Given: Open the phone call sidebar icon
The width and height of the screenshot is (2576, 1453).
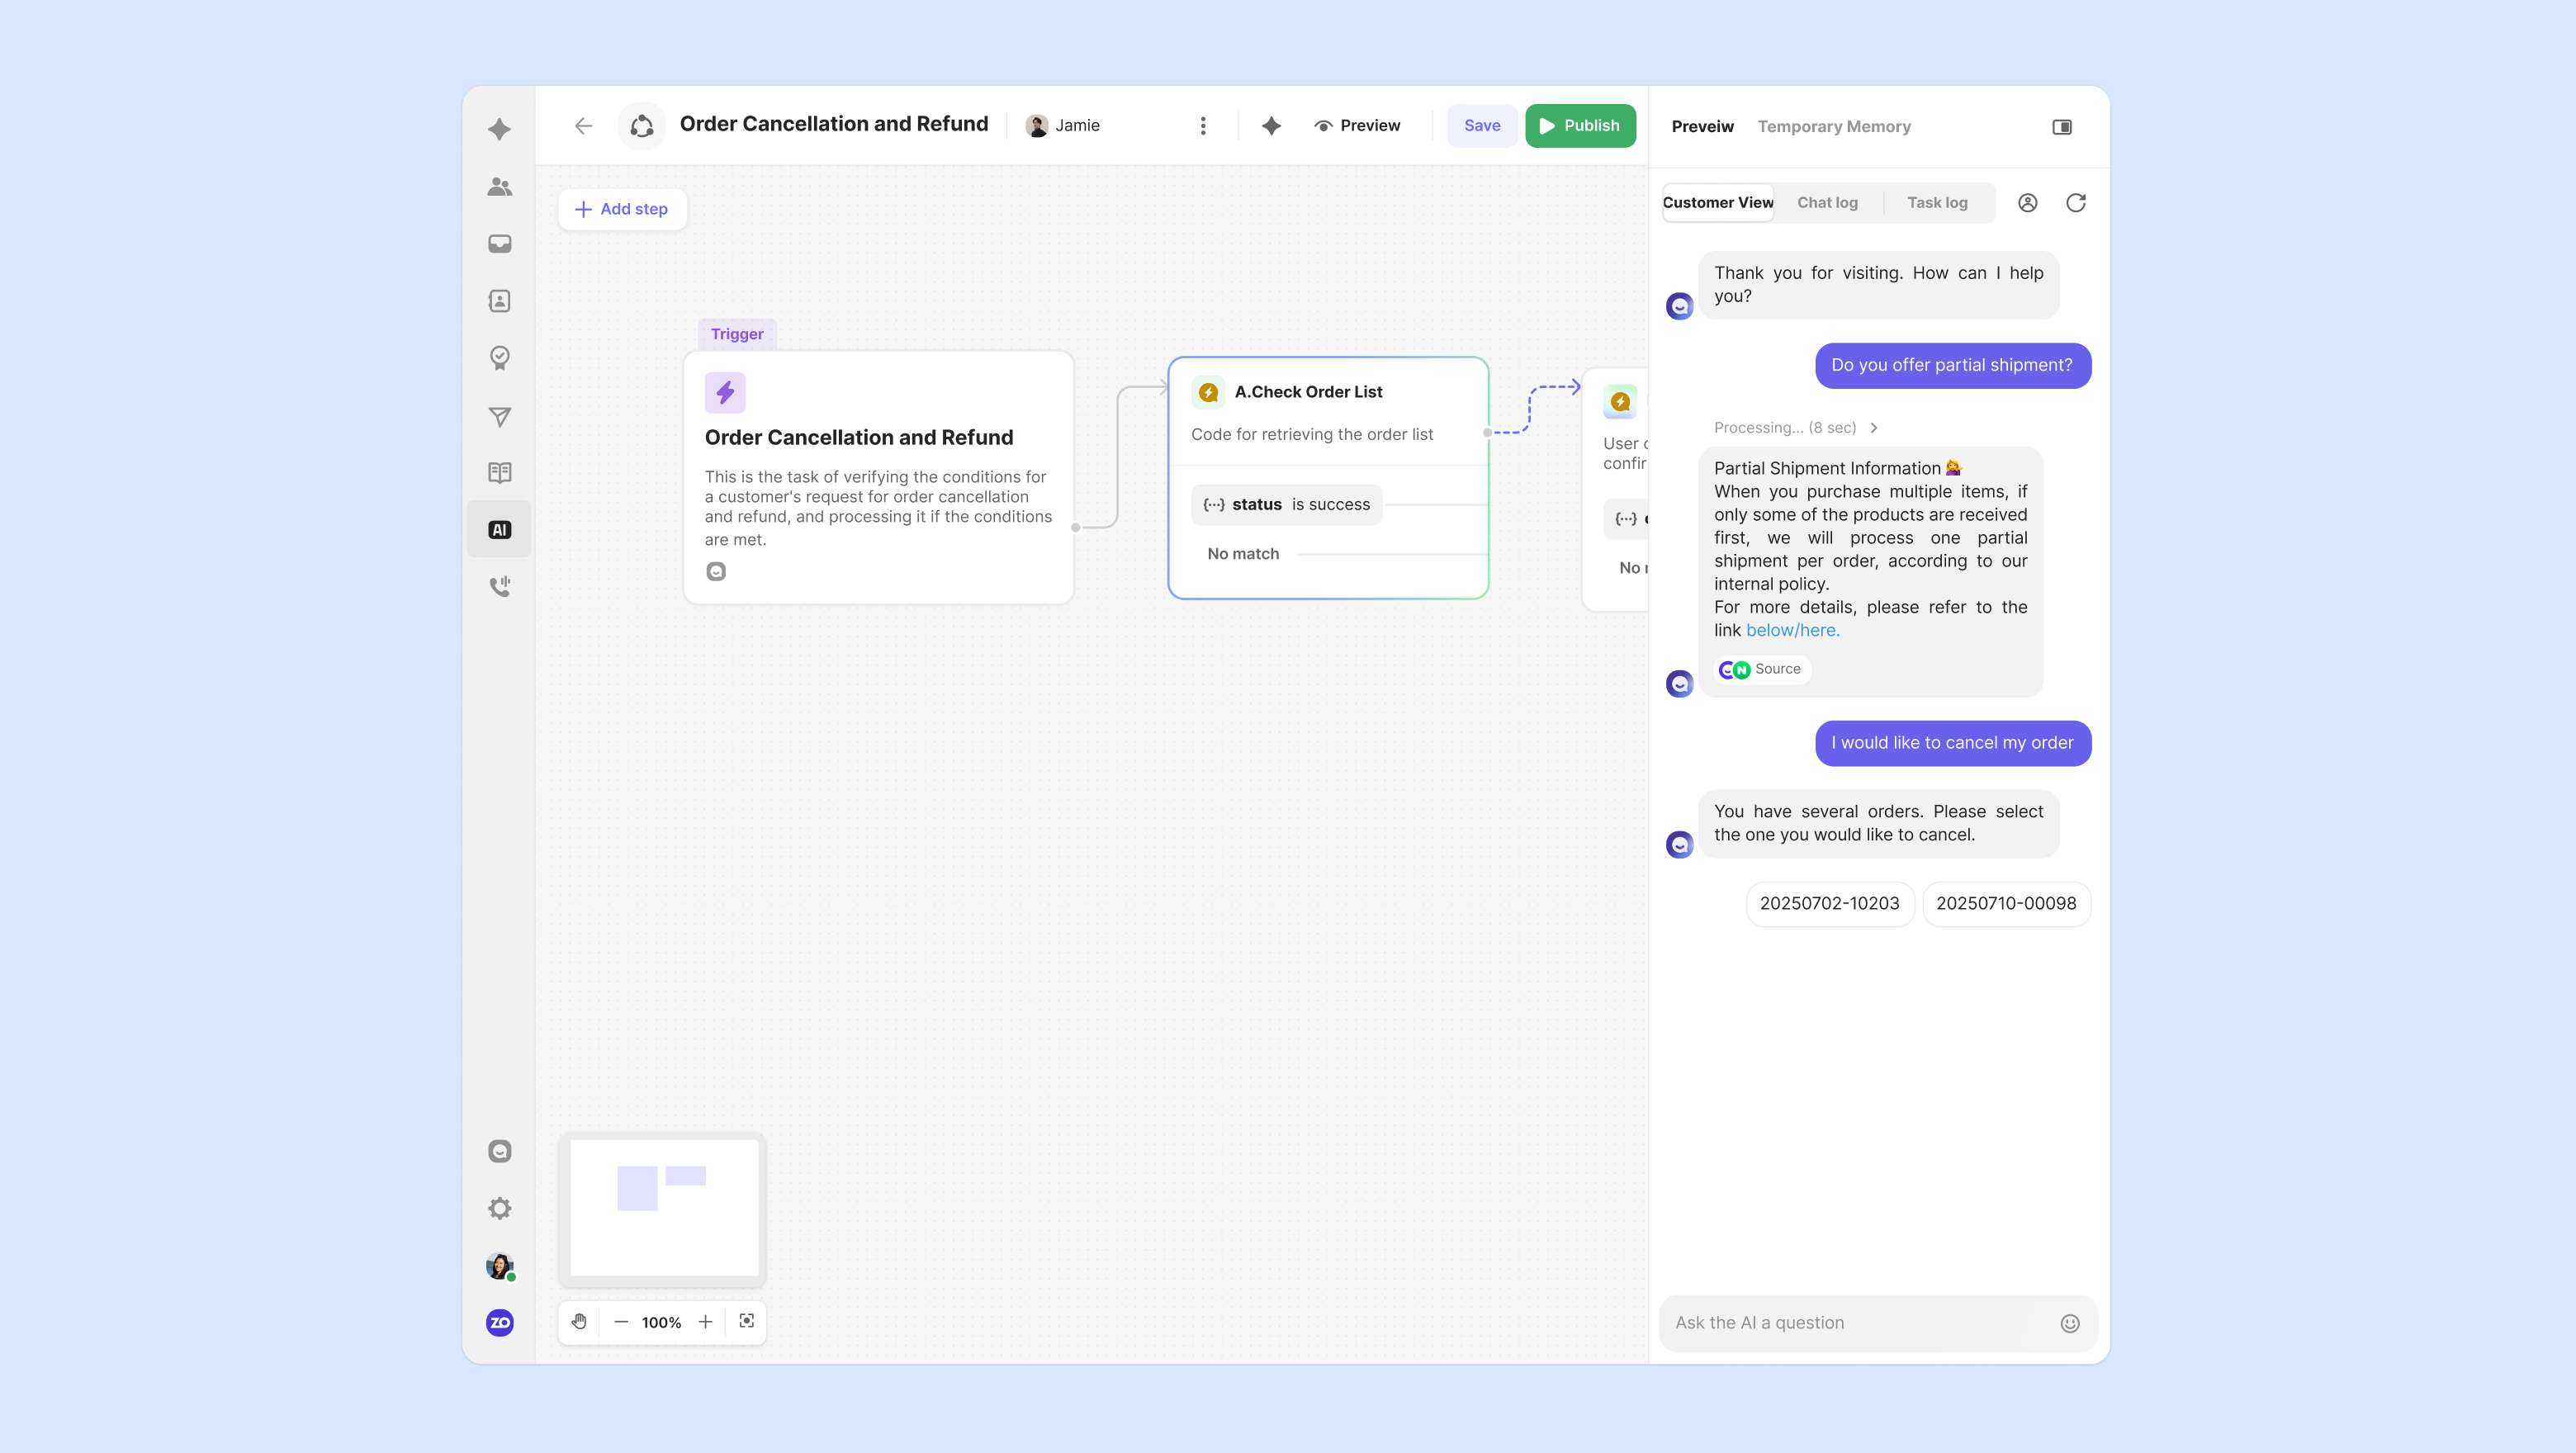Looking at the screenshot, I should [499, 586].
